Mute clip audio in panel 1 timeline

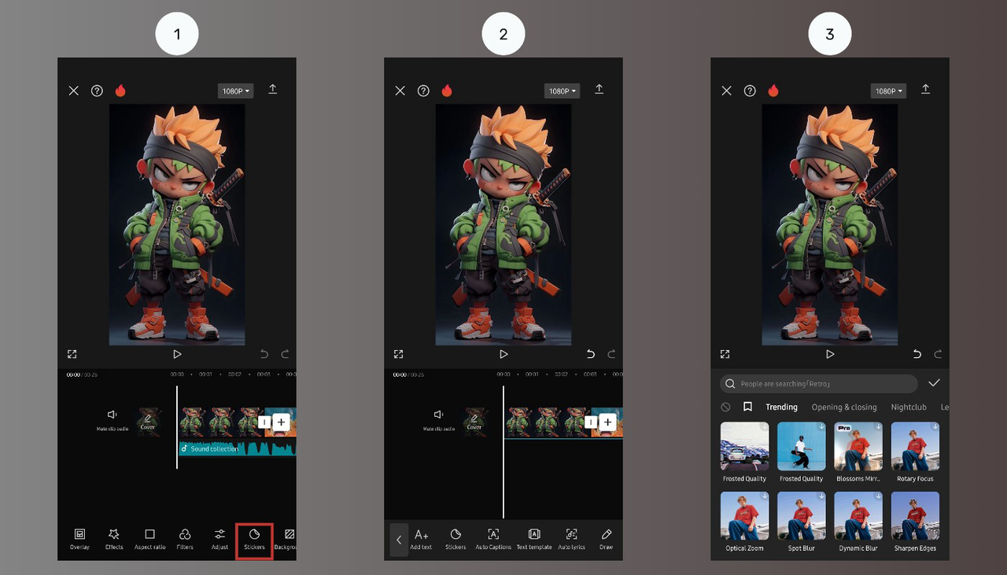112,417
